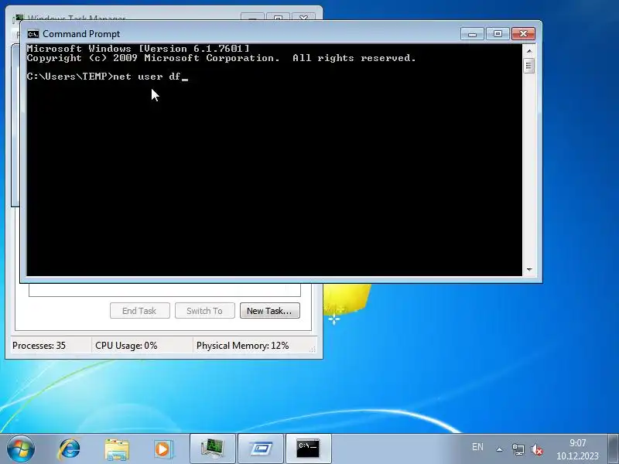The image size is (619, 464).
Task: Click the muted volume tray icon
Action: pyautogui.click(x=536, y=449)
